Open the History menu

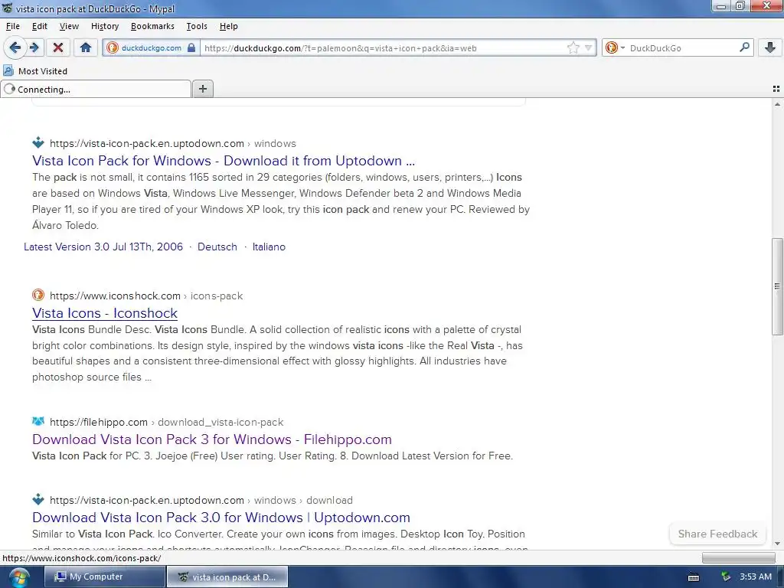[105, 26]
